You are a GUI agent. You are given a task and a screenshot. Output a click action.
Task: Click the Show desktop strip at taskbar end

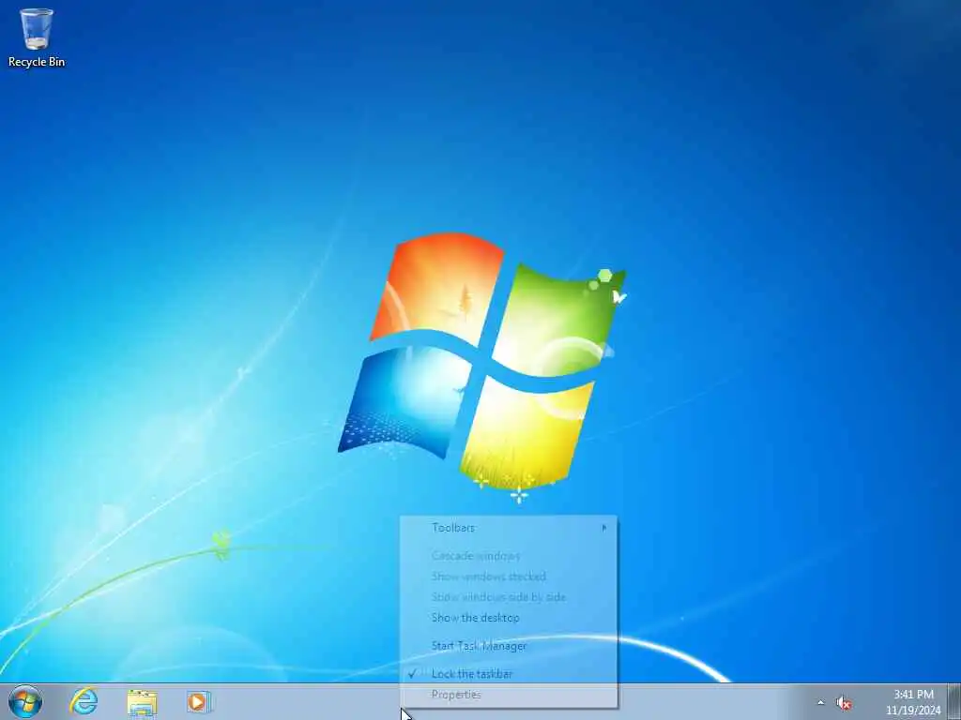pos(954,701)
